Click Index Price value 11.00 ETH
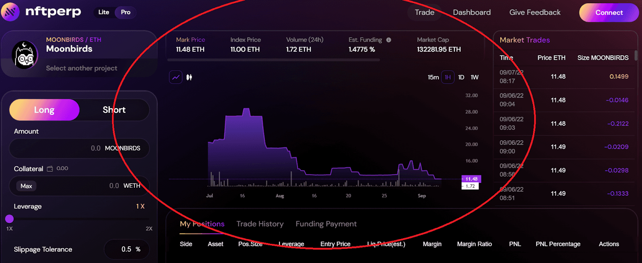 245,49
